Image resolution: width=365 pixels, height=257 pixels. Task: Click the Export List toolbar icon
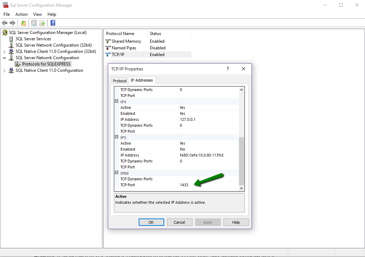click(42, 23)
